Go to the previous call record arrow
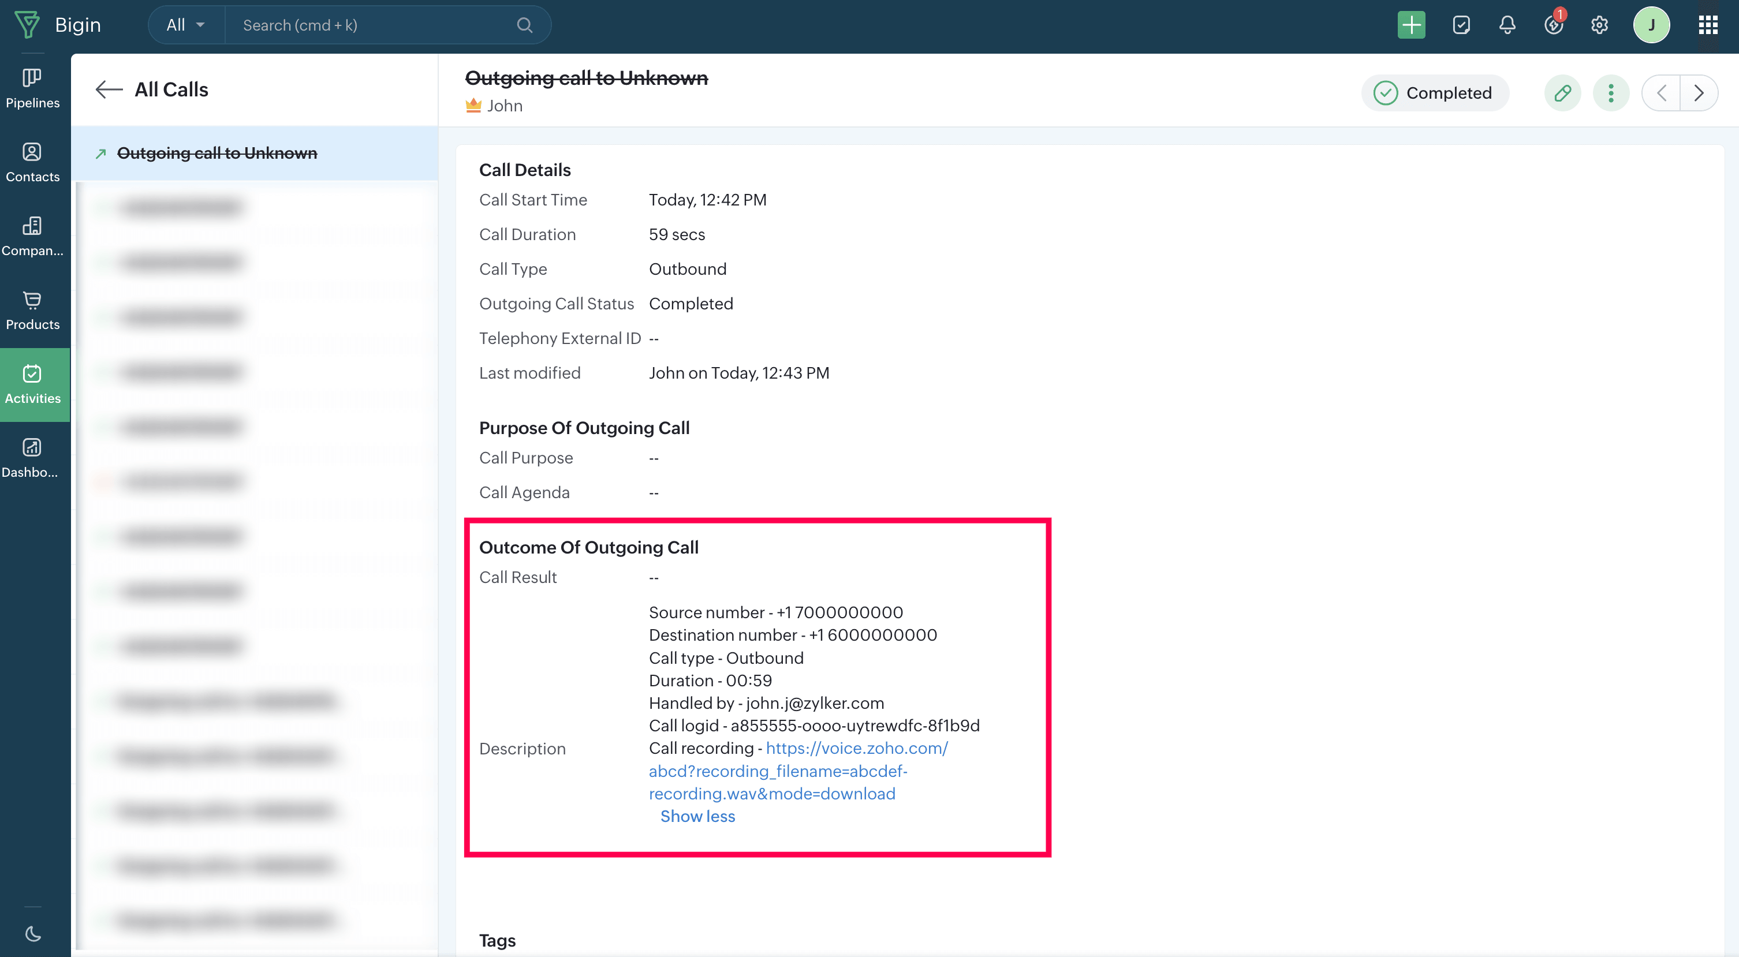Image resolution: width=1739 pixels, height=957 pixels. (x=1662, y=92)
